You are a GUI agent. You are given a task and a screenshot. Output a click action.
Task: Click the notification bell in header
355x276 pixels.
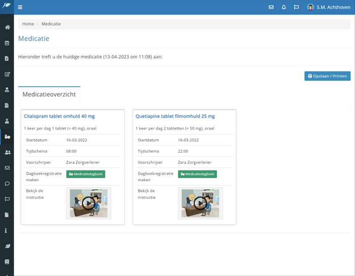pos(284,8)
